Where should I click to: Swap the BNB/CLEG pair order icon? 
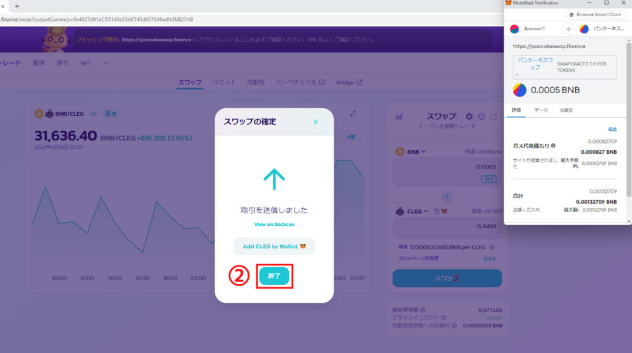pyautogui.click(x=94, y=114)
